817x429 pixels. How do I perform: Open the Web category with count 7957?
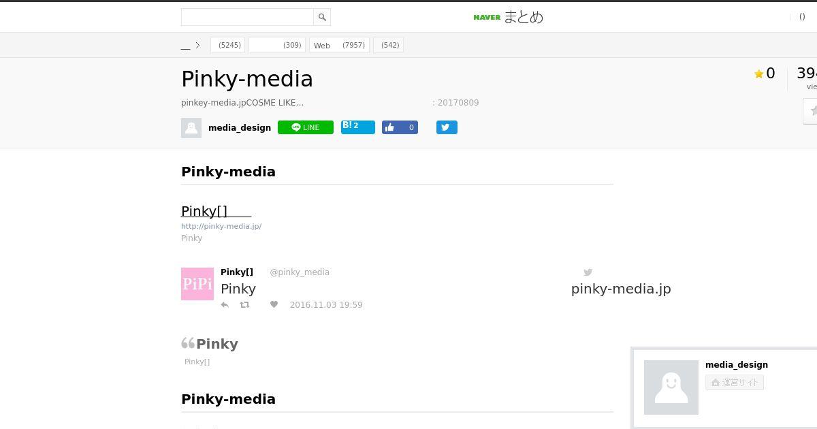pos(339,45)
